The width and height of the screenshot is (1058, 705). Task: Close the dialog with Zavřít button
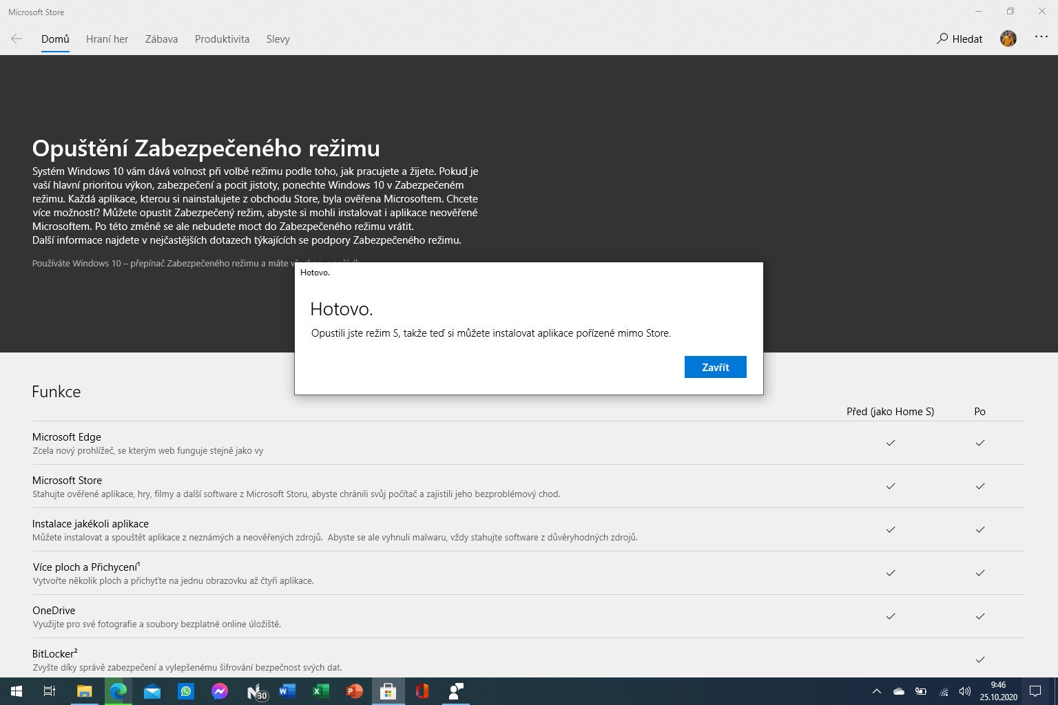coord(716,367)
